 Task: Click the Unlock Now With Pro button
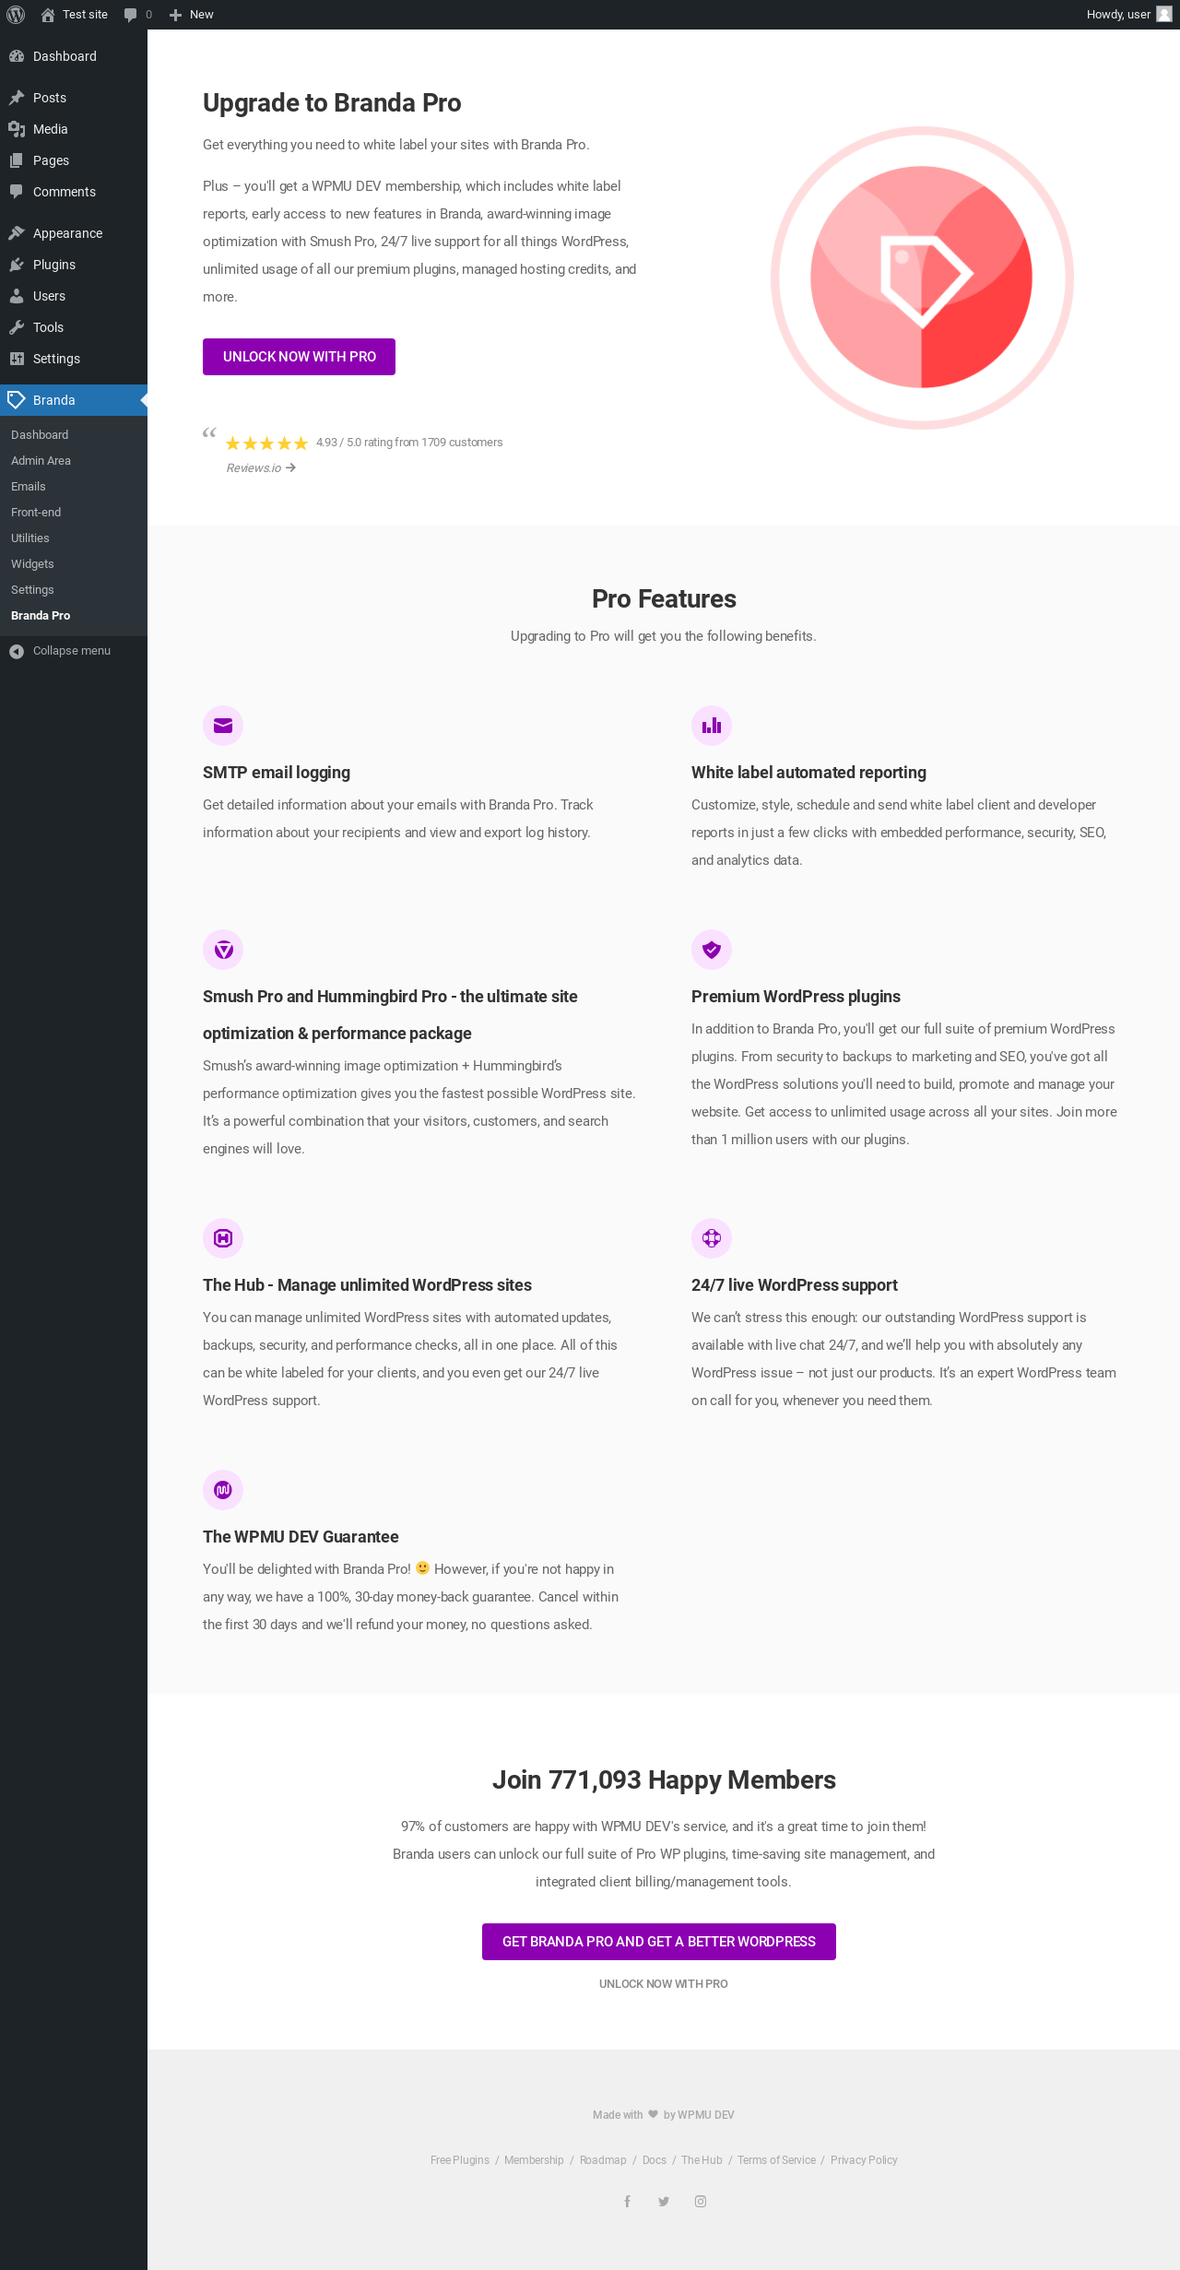299,357
